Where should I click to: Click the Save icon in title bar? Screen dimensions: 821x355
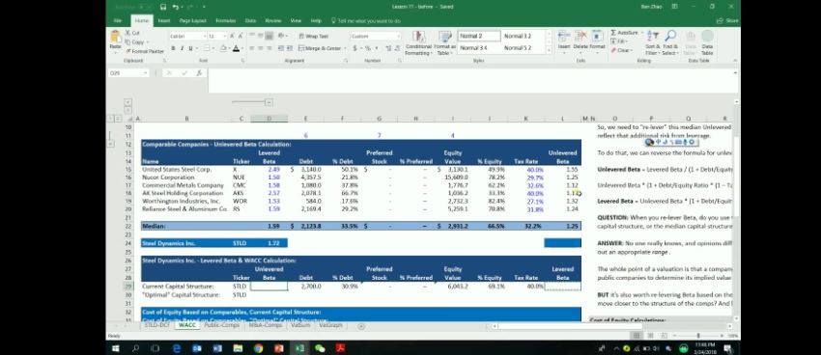tap(163, 7)
